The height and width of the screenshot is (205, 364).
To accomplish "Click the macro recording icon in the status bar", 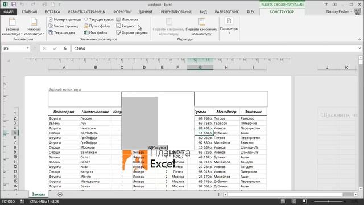I will [22, 202].
